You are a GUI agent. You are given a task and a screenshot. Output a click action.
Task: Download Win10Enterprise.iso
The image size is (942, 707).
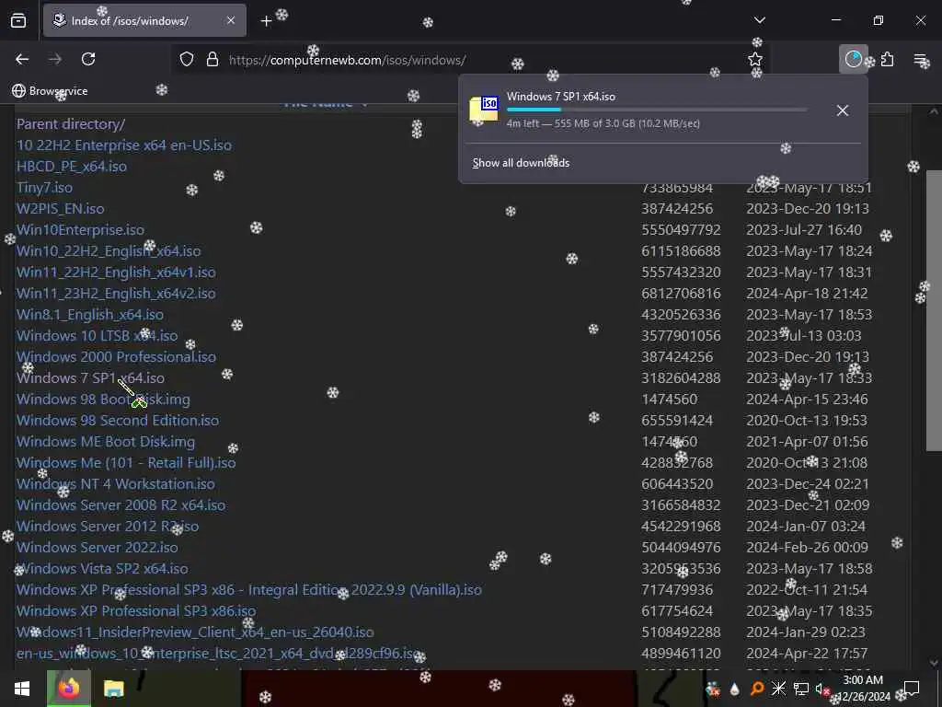(81, 229)
